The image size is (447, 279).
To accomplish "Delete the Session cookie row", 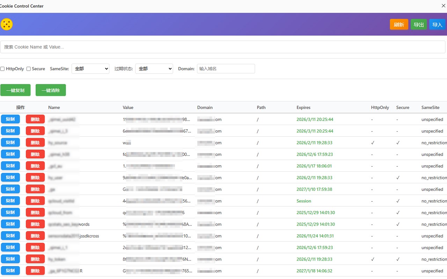I will pos(35,201).
